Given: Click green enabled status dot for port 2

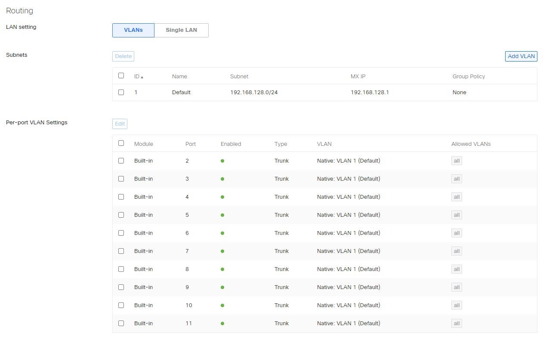Looking at the screenshot, I should (x=222, y=161).
